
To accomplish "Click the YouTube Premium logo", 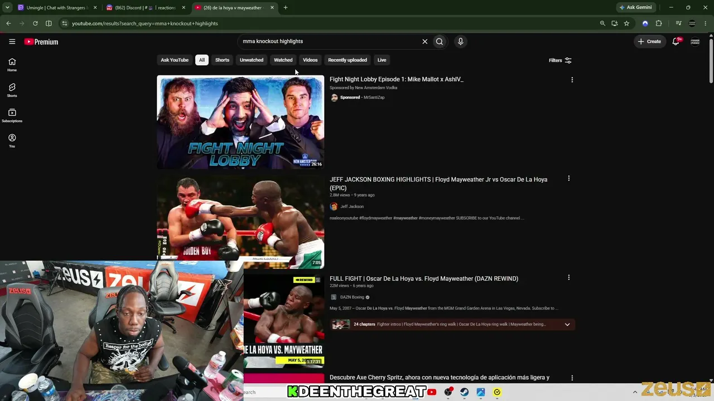I will [x=41, y=42].
